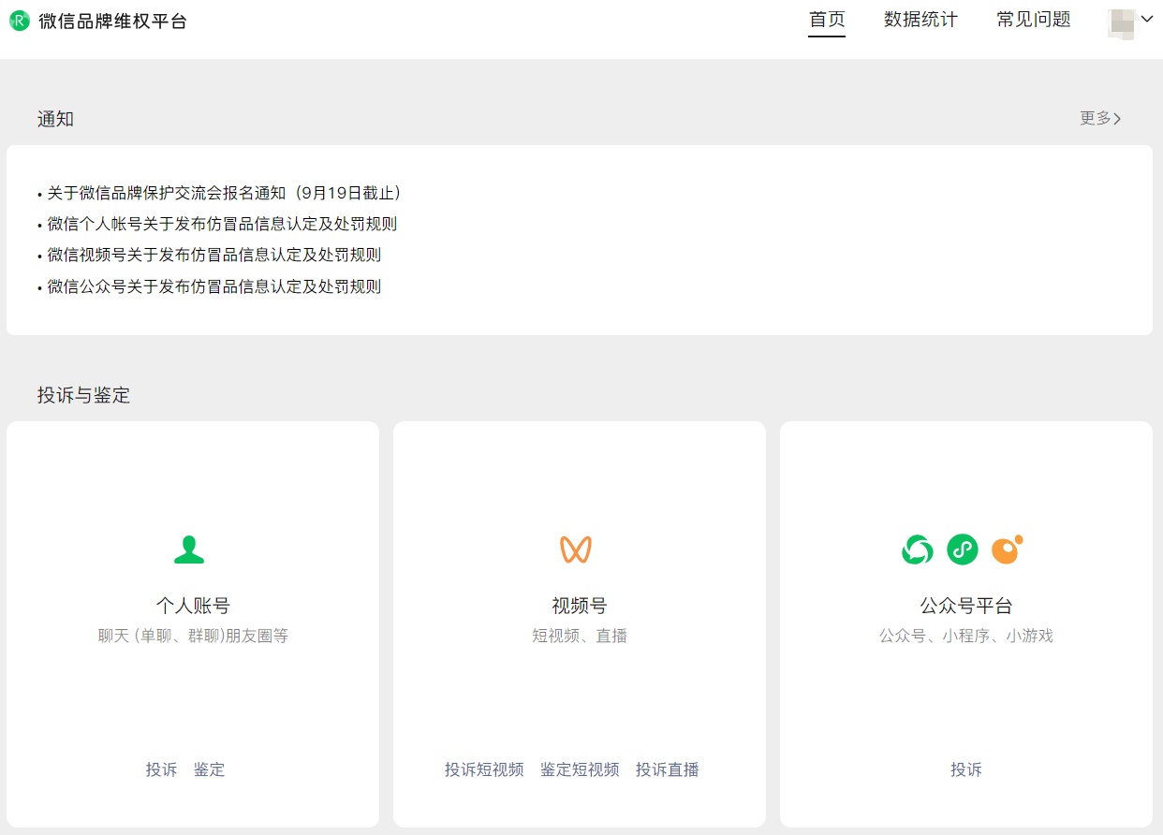Select 投诉短视频 under 视频号
The image size is (1163, 835).
point(484,769)
